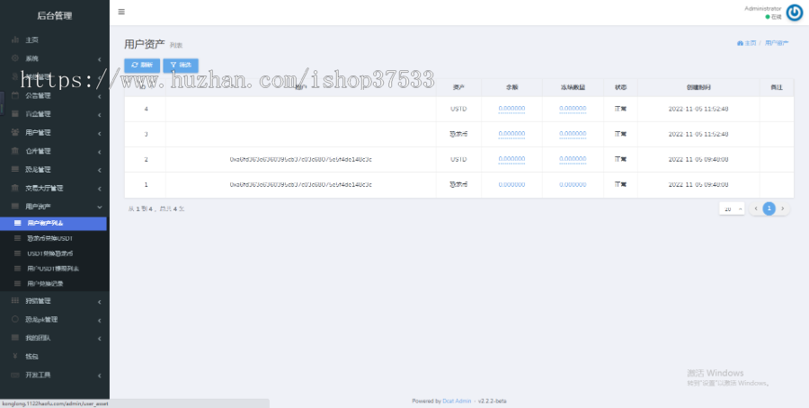Image resolution: width=809 pixels, height=408 pixels.
Task: Open 钱包 via its yen icon
Action: (15, 357)
